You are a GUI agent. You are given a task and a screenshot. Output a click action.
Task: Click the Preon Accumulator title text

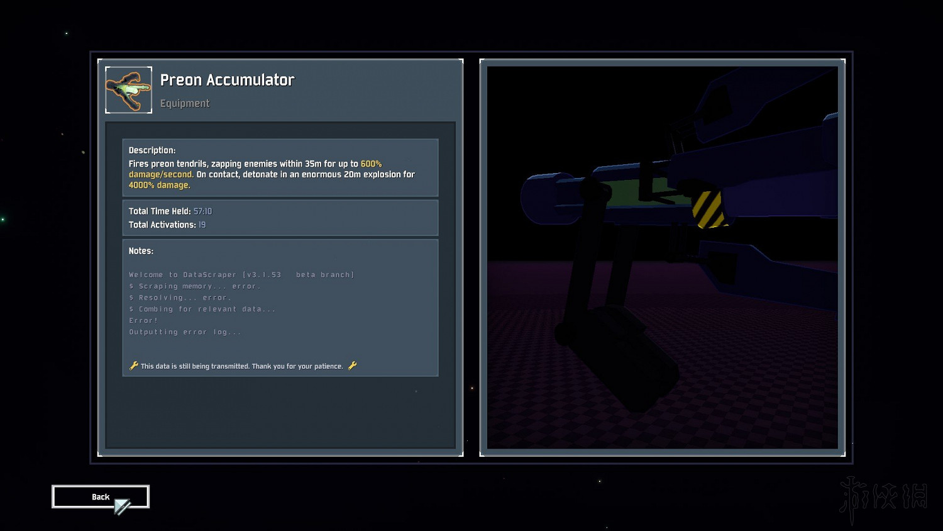pyautogui.click(x=227, y=80)
